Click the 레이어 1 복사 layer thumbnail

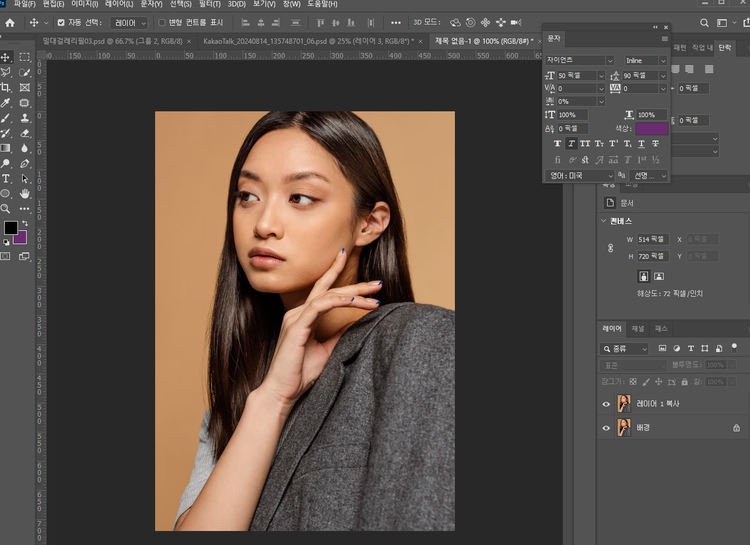point(624,404)
